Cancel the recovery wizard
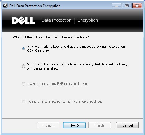The width and height of the screenshot is (145, 135). click(127, 125)
